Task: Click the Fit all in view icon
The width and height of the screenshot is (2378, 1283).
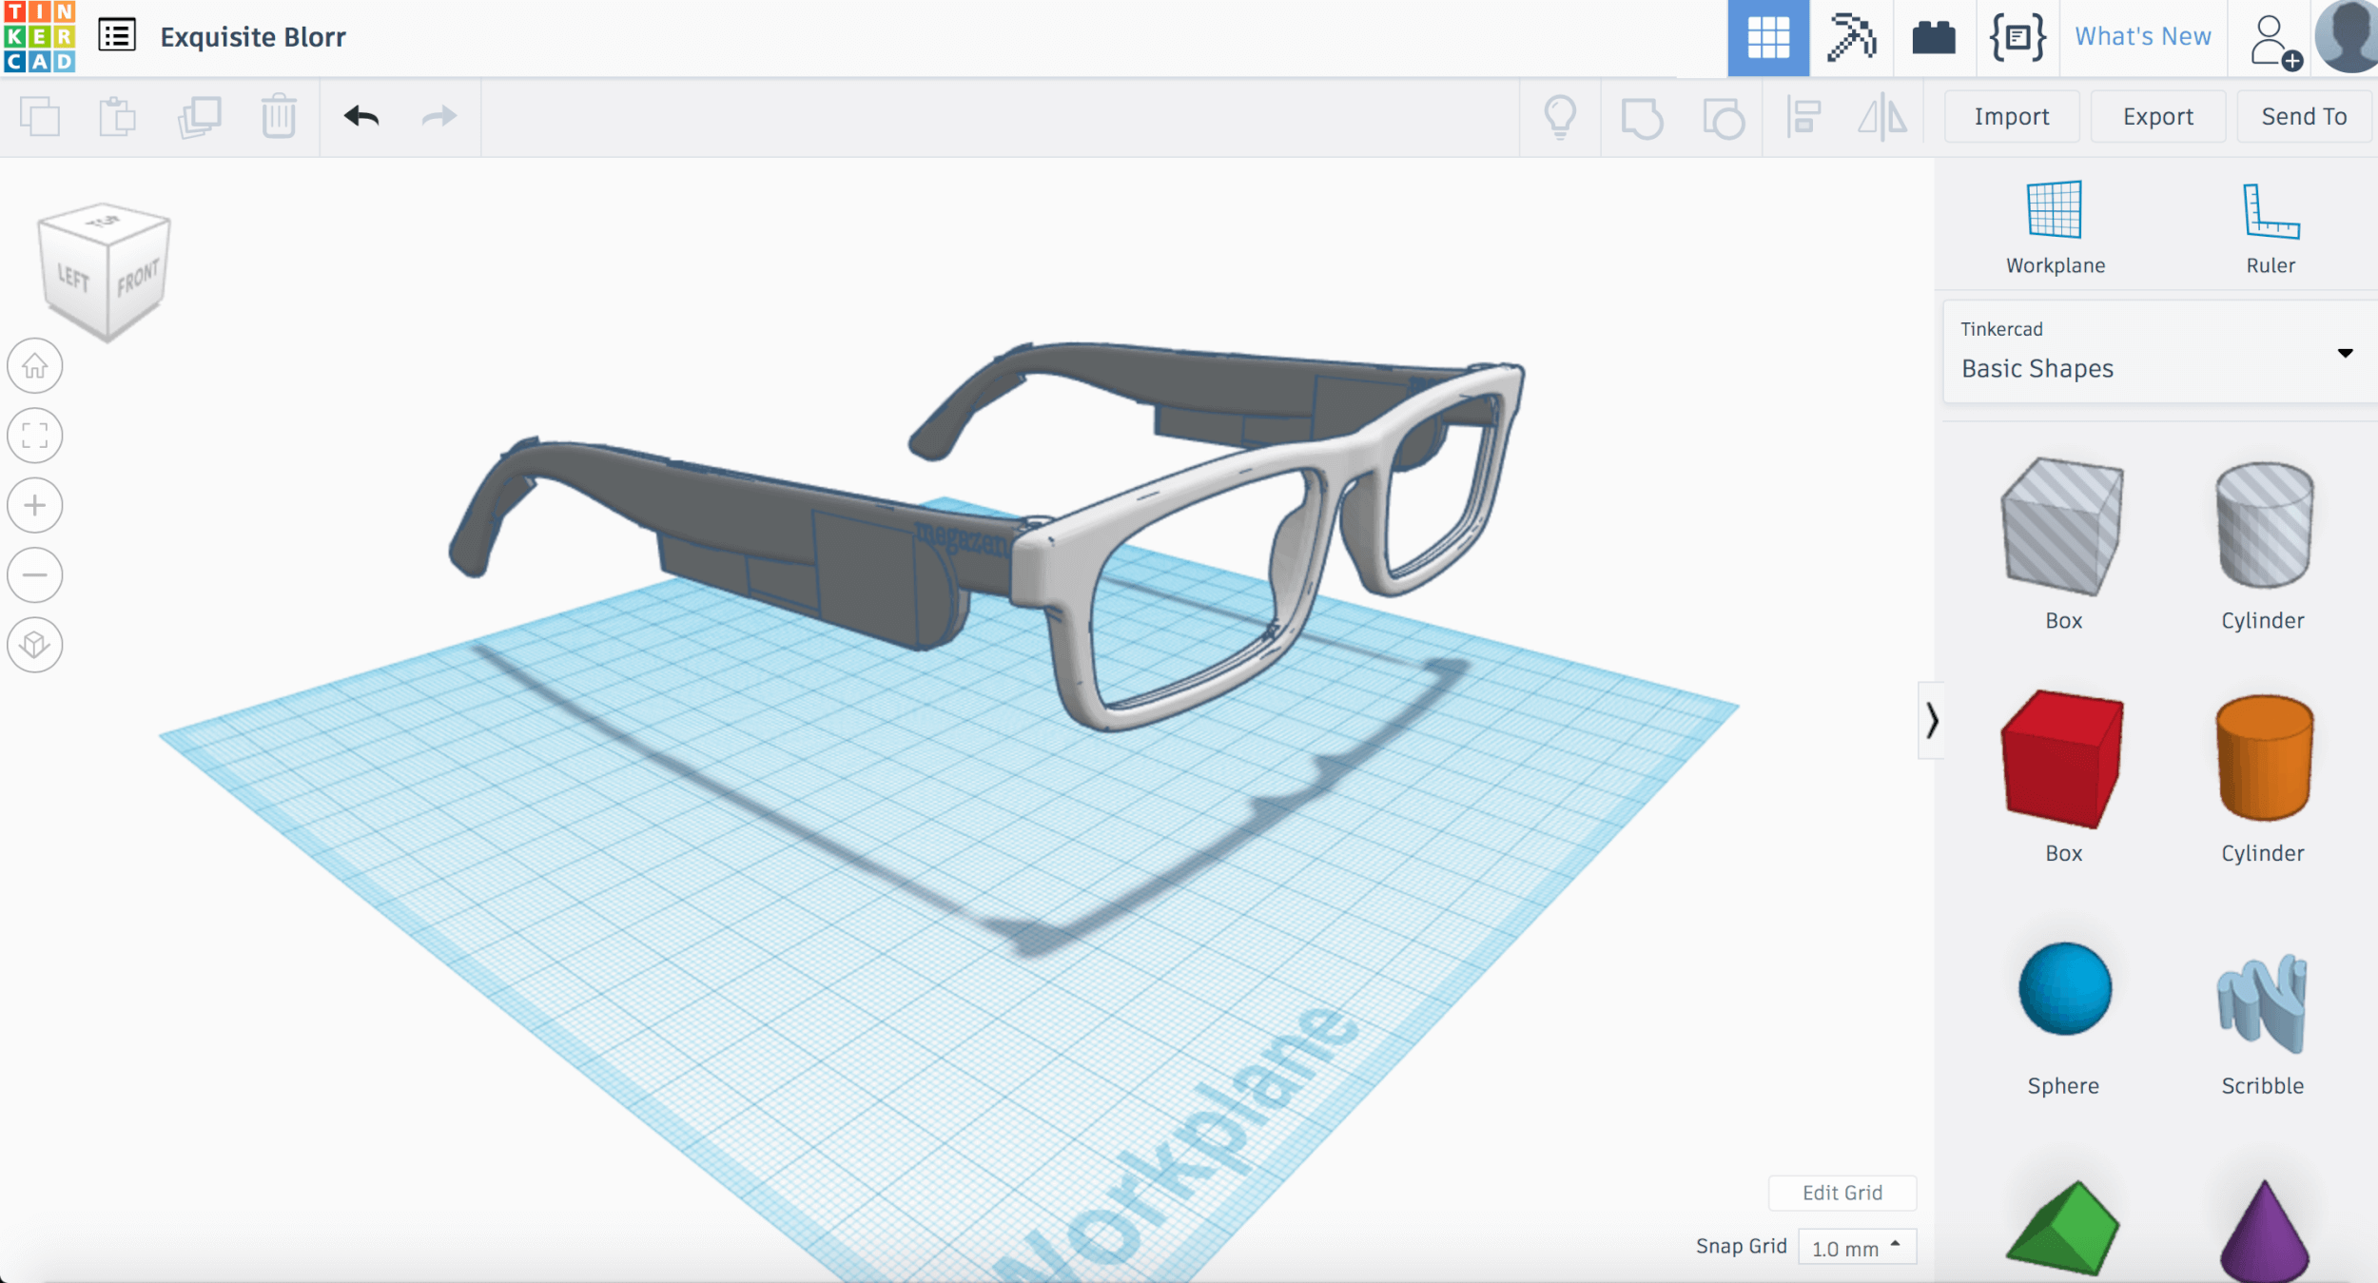Action: (35, 436)
